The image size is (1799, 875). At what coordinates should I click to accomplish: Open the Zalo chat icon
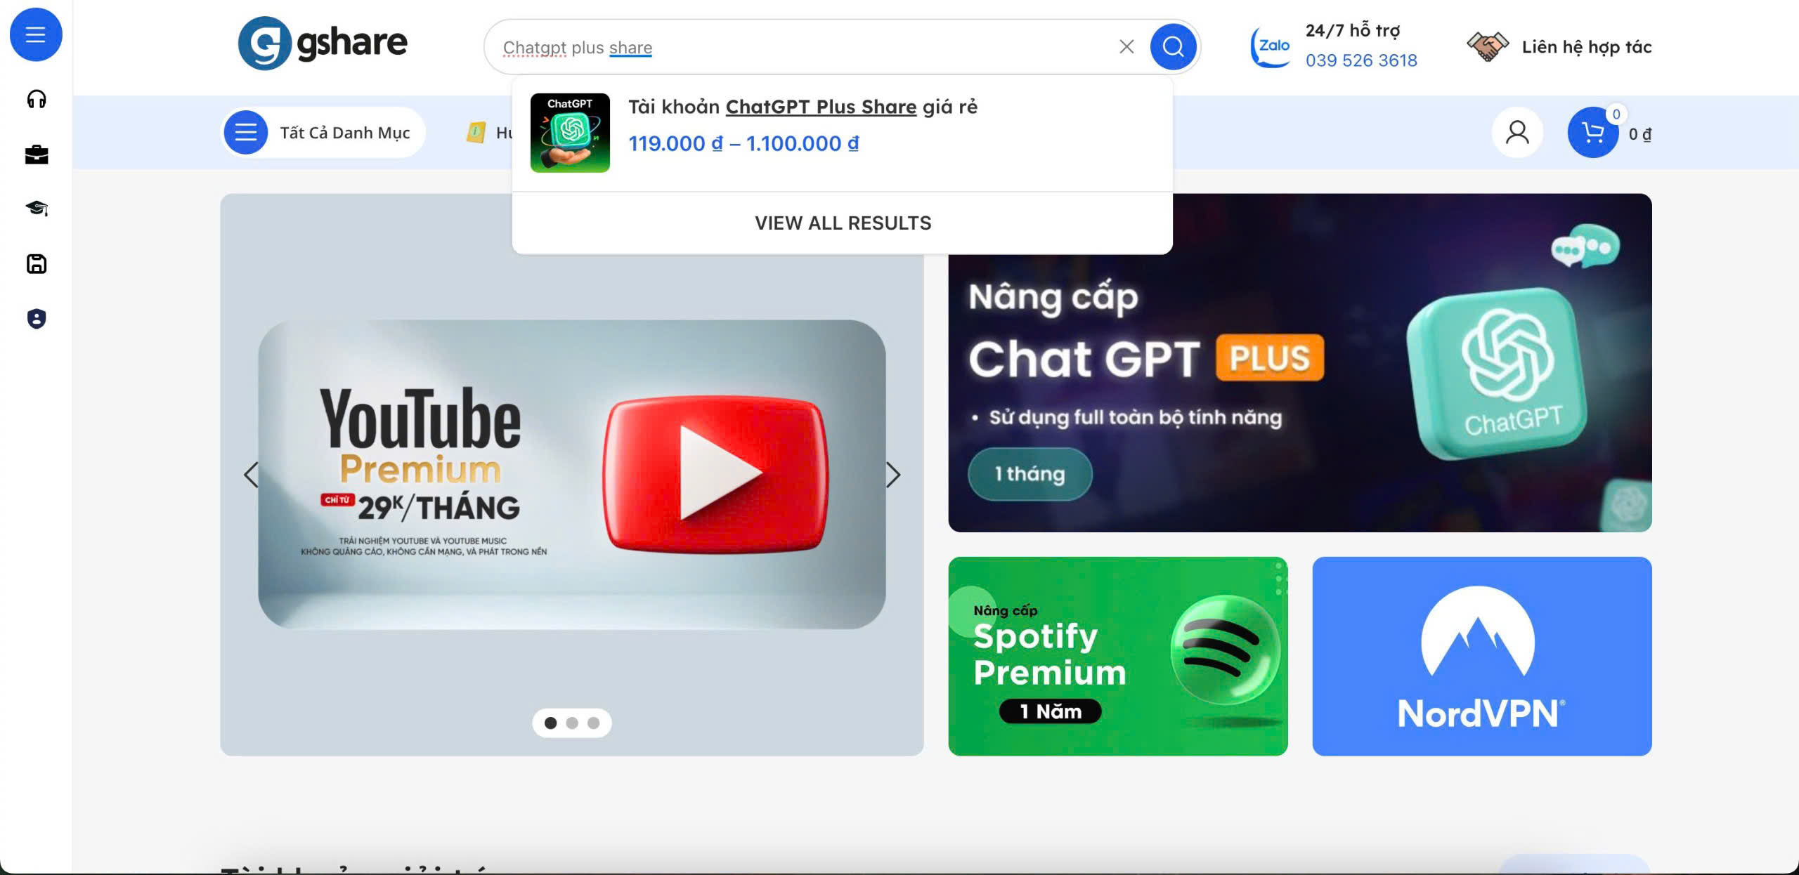tap(1271, 46)
